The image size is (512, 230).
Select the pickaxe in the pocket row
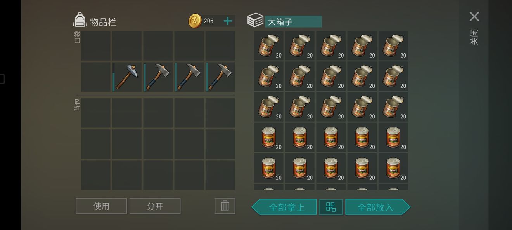coord(127,77)
